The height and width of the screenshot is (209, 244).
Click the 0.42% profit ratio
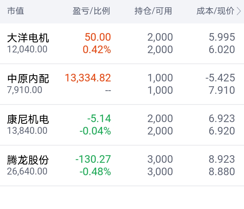click(x=97, y=50)
